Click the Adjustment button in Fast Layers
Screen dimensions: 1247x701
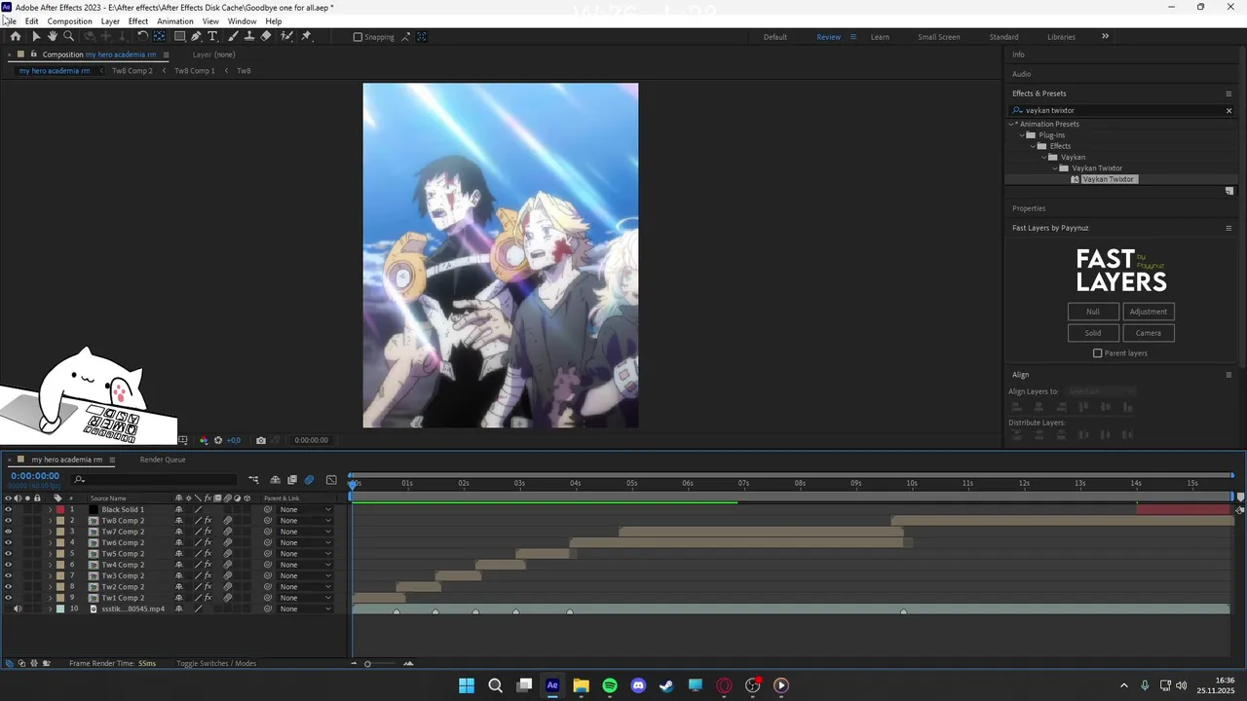(x=1149, y=312)
